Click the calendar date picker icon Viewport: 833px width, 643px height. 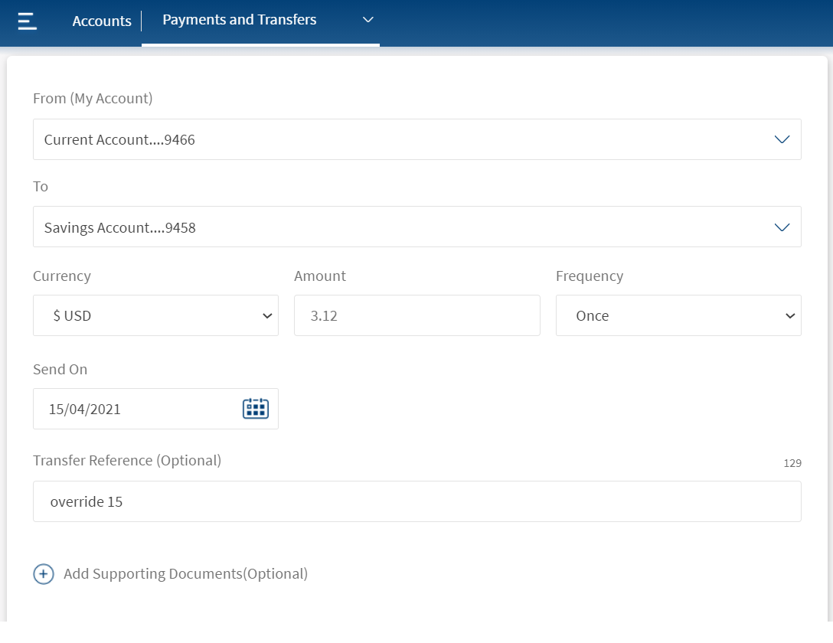(255, 409)
